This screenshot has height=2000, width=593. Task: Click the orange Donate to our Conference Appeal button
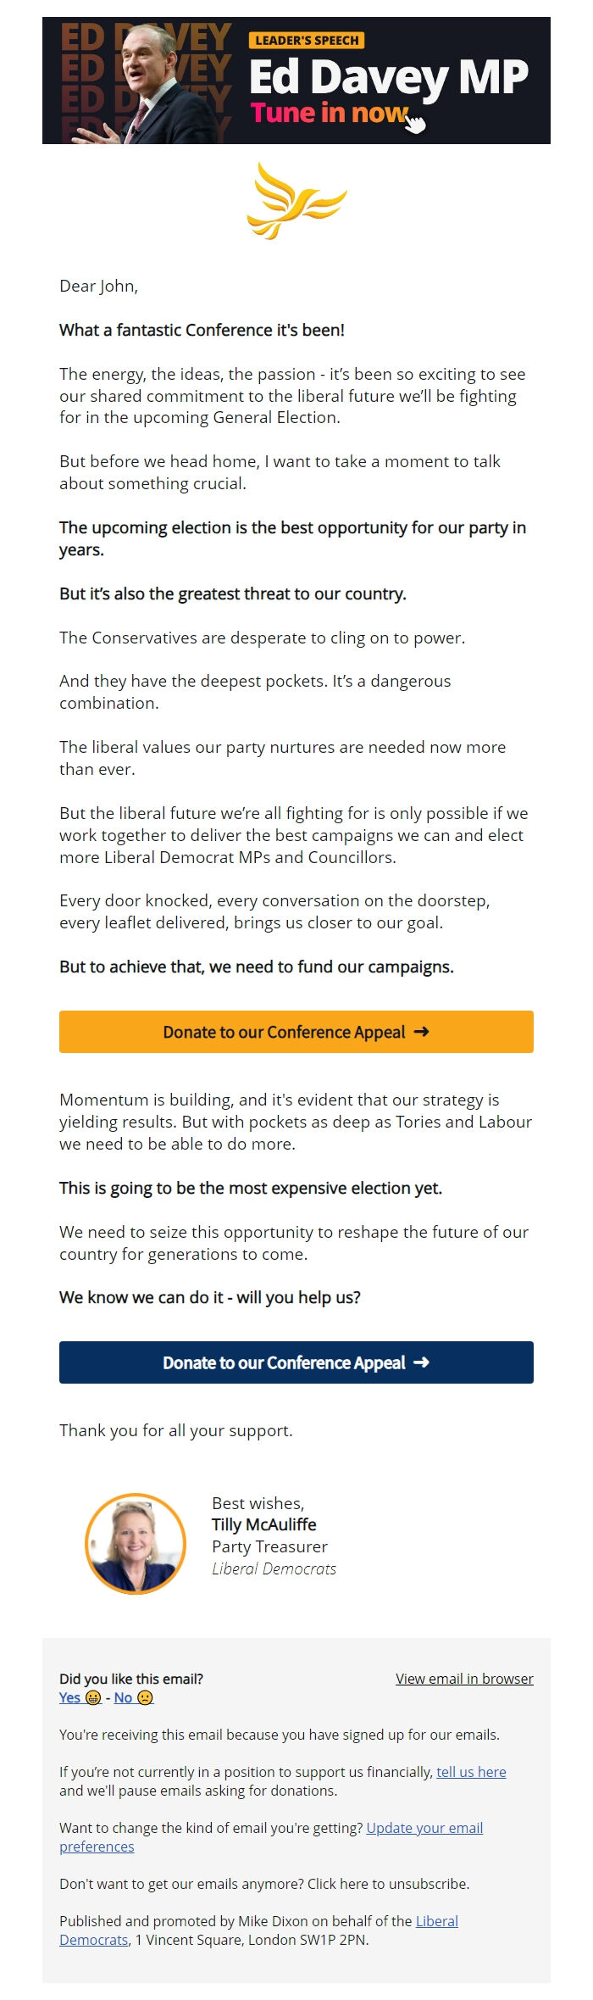(295, 1032)
